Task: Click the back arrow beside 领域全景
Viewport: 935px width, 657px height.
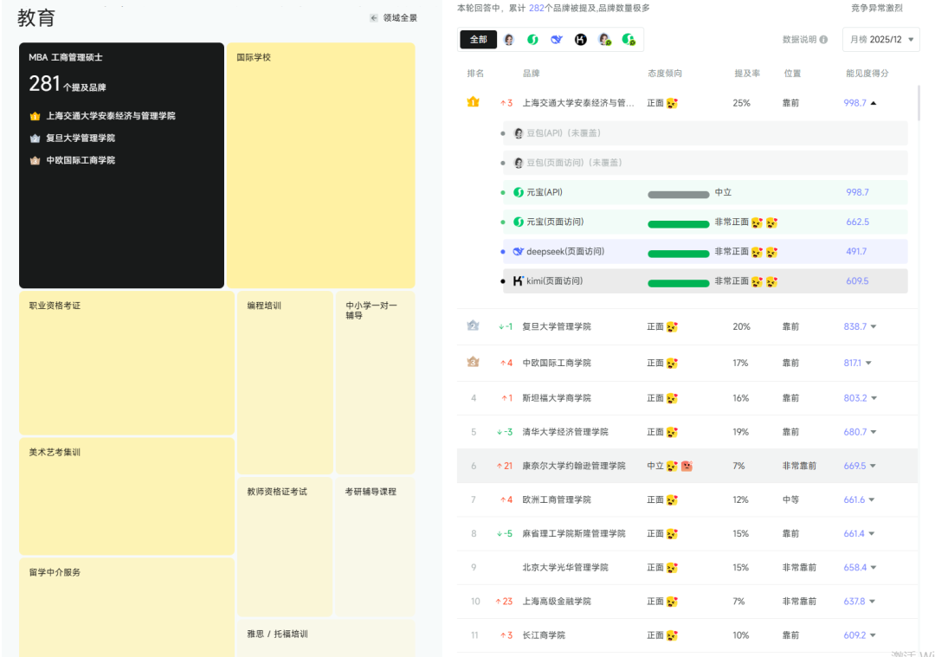Action: 373,18
